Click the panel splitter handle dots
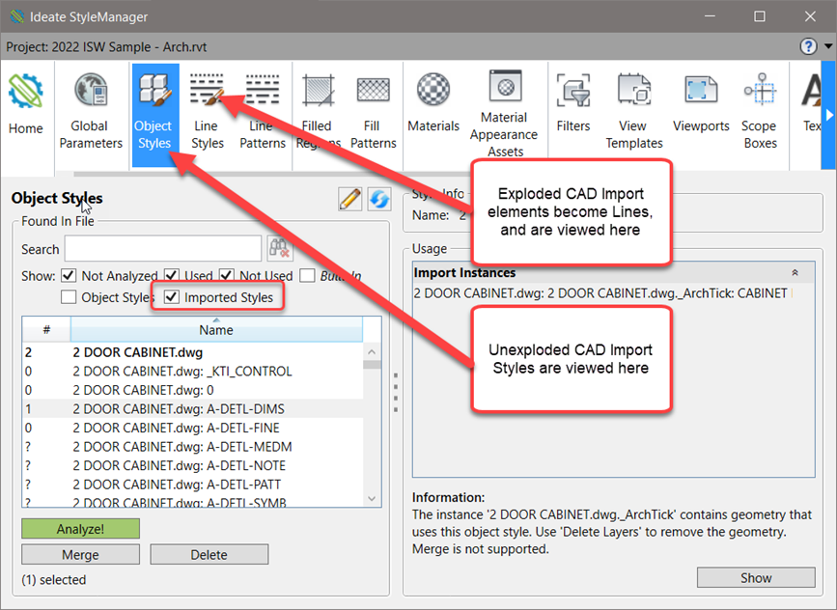Image resolution: width=837 pixels, height=610 pixels. pyautogui.click(x=396, y=392)
